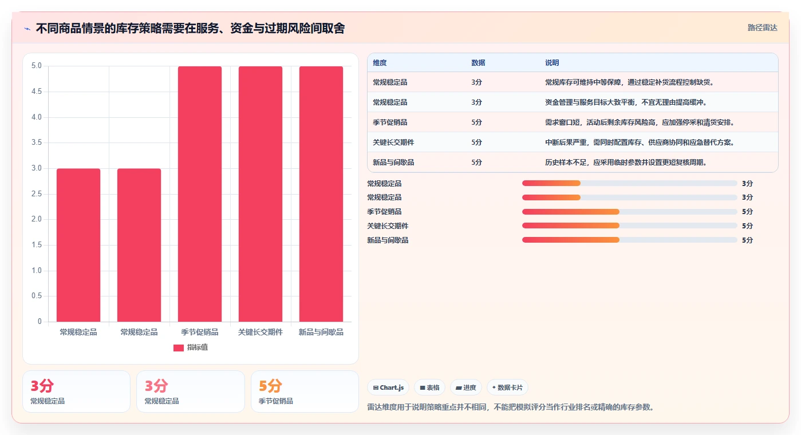Click the page title 不同商品情景的库存策略
801x435 pixels.
coord(190,29)
